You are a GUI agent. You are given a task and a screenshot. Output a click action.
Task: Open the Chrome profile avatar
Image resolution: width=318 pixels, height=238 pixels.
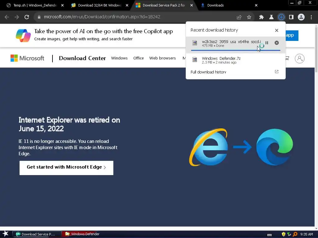point(301,17)
